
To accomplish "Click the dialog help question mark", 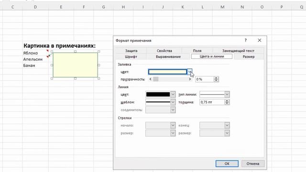I will pos(245,40).
